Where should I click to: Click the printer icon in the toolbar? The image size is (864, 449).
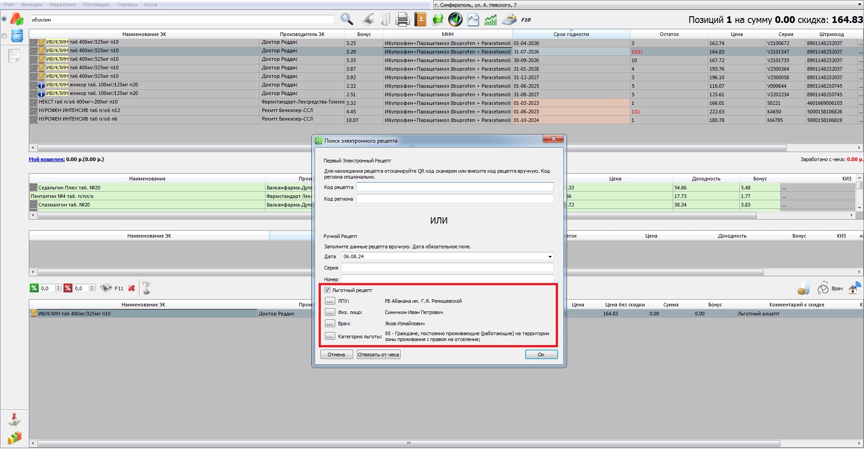(x=402, y=19)
